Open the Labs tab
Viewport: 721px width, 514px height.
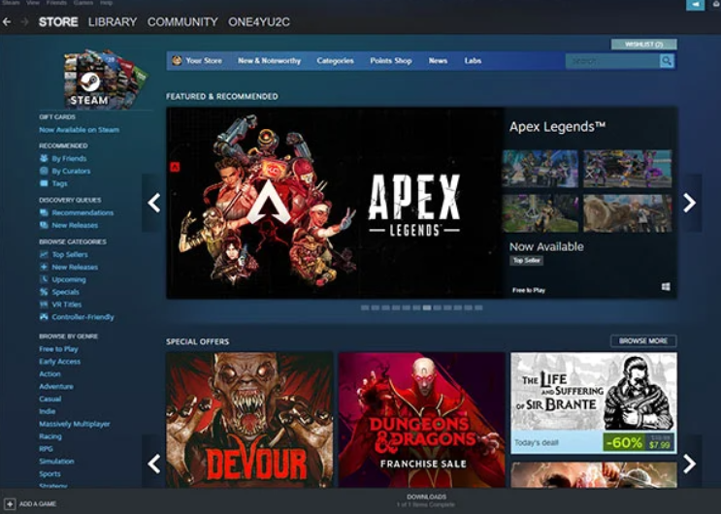pyautogui.click(x=473, y=60)
